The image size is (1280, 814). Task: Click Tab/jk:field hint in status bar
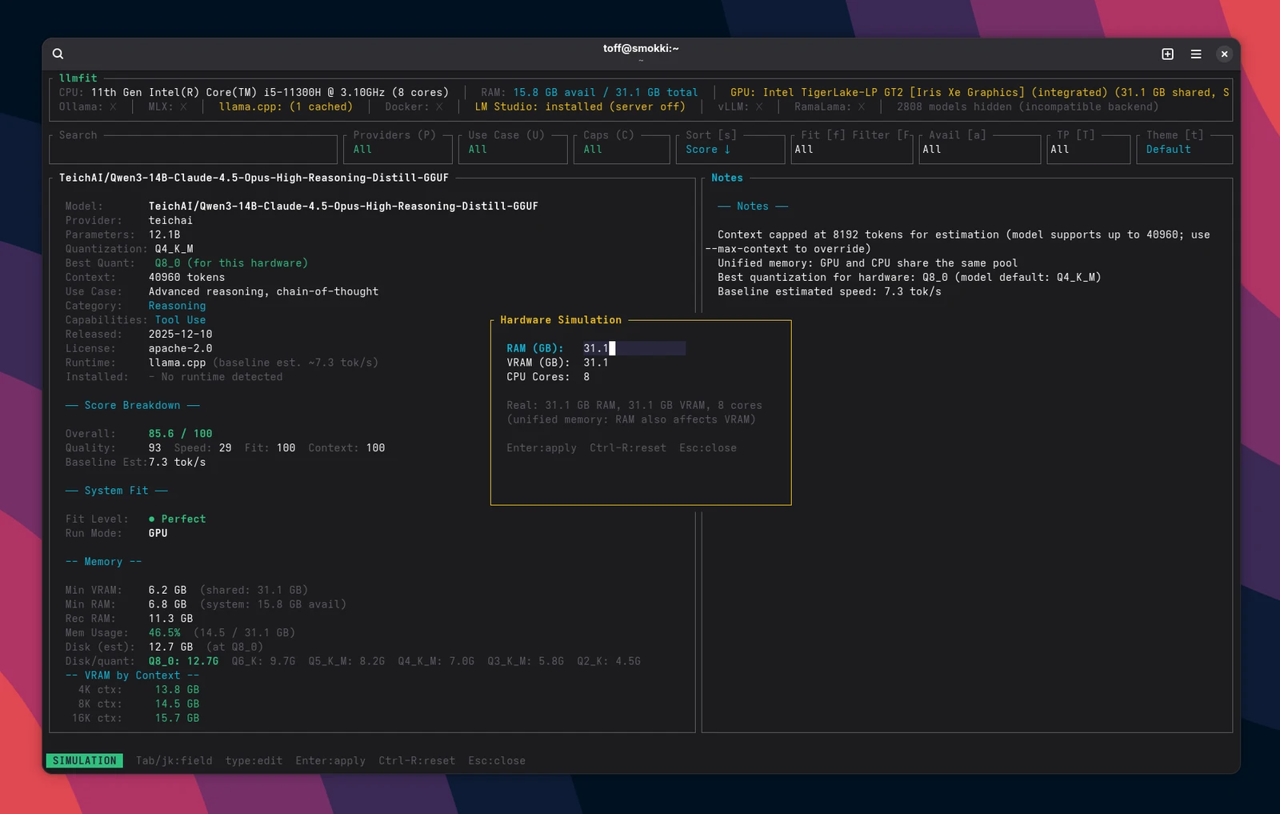pyautogui.click(x=174, y=760)
